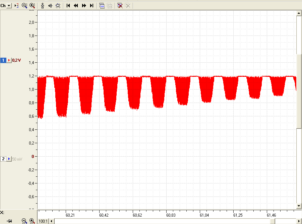This screenshot has width=302, height=224.
Task: Click the channel list marker icon next to Ch
Action: click(x=17, y=6)
